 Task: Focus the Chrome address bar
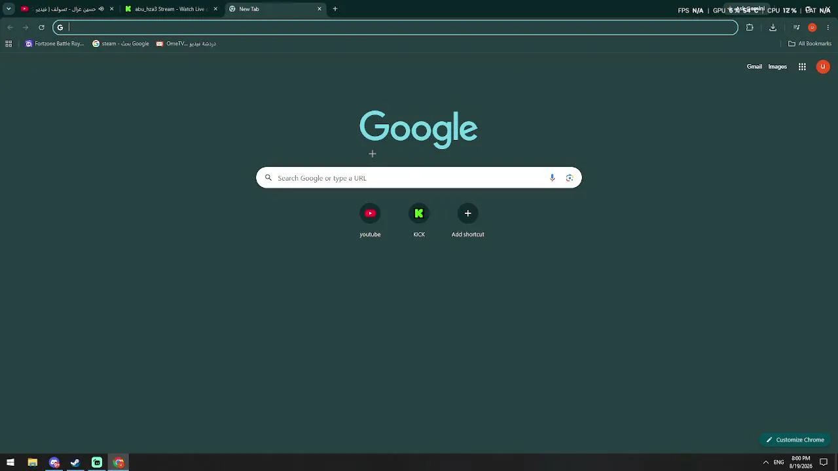point(395,27)
